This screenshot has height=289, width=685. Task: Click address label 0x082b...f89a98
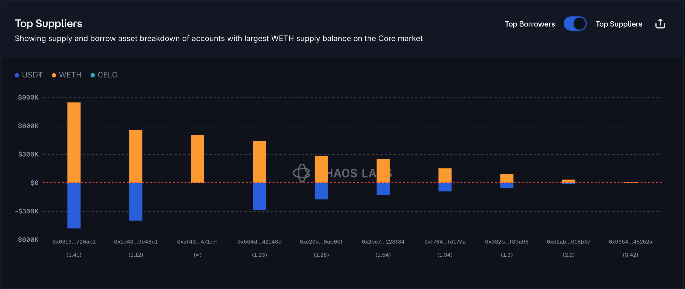pos(507,242)
